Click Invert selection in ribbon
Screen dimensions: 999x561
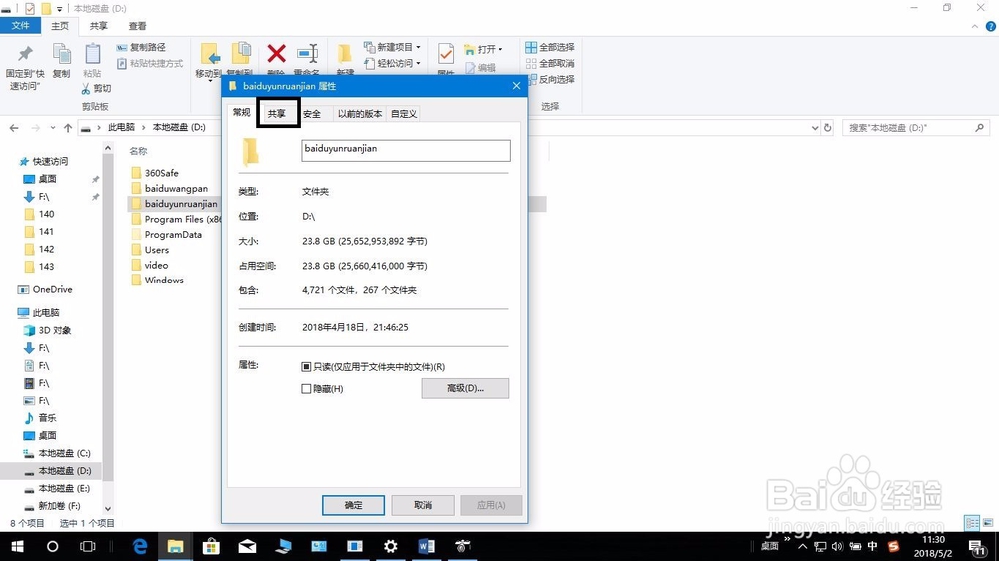coord(550,79)
